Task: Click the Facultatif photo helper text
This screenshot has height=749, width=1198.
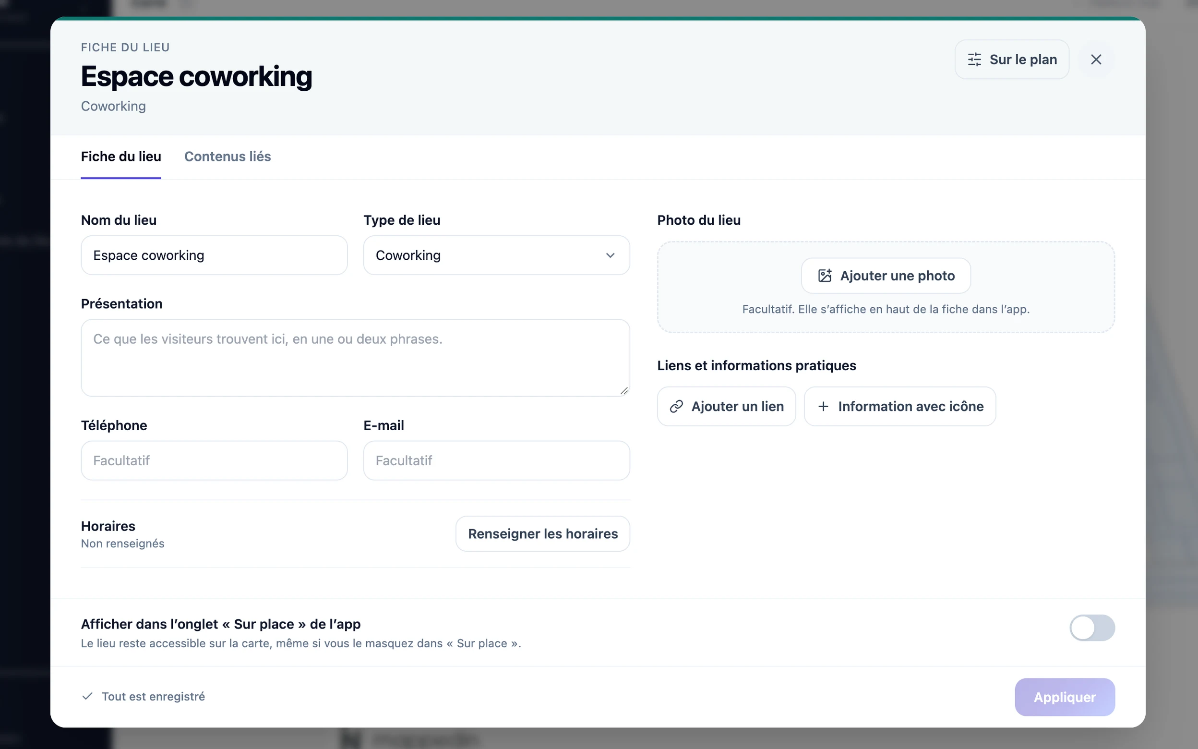Action: tap(886, 309)
